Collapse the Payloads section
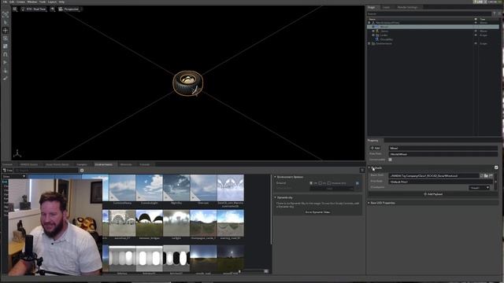This screenshot has height=283, width=504. pyautogui.click(x=369, y=167)
